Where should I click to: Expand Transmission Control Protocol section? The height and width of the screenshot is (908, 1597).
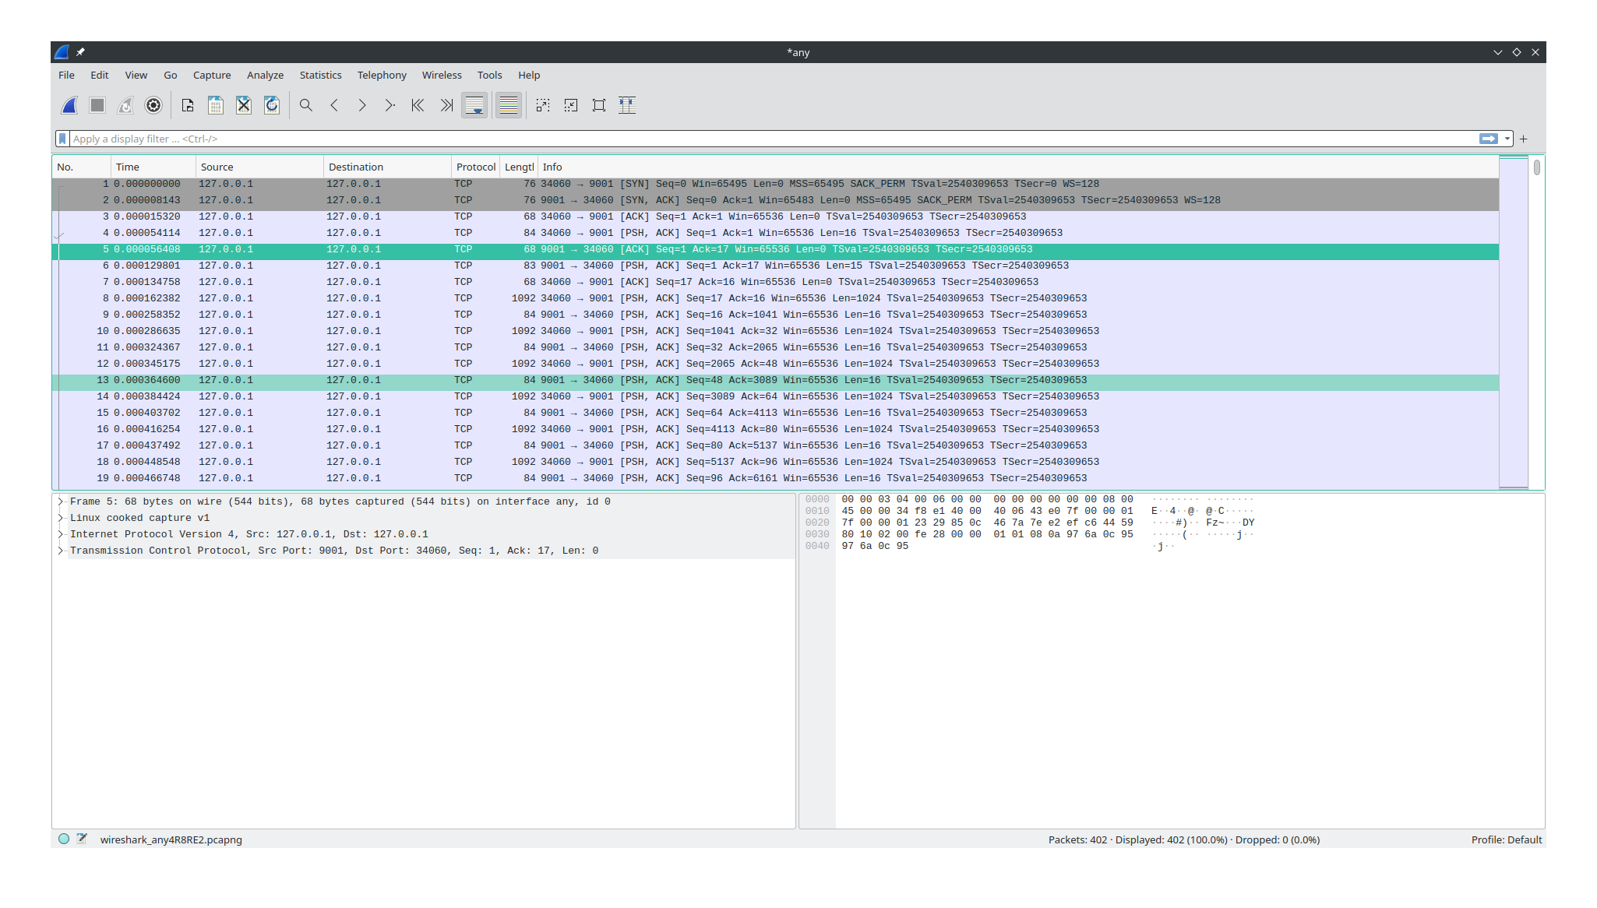(61, 551)
